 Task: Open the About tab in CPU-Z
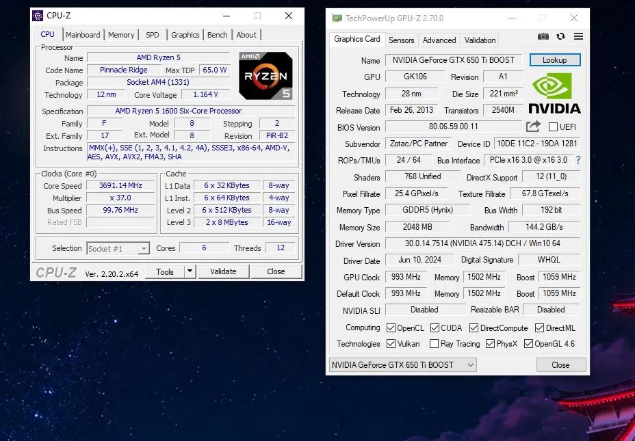coord(246,35)
